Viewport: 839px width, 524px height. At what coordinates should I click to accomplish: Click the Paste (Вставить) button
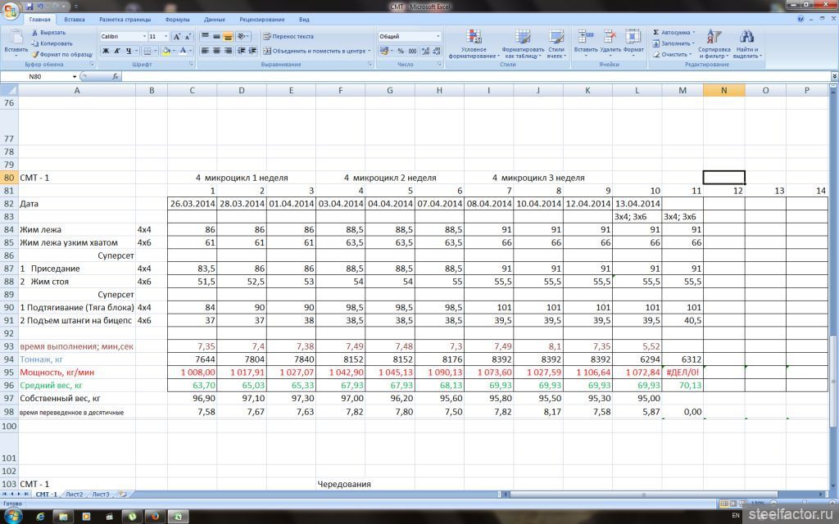[16, 41]
